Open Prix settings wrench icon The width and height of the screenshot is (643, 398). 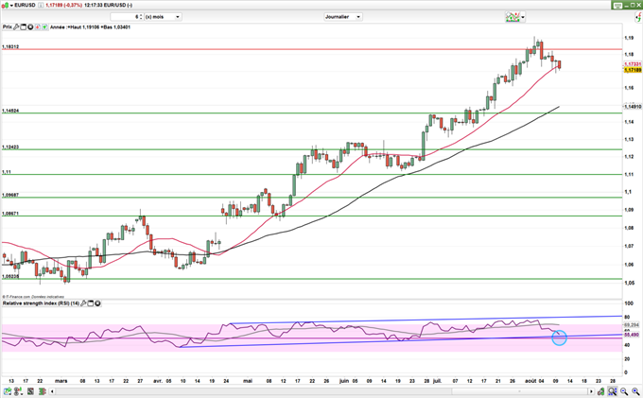coord(16,27)
